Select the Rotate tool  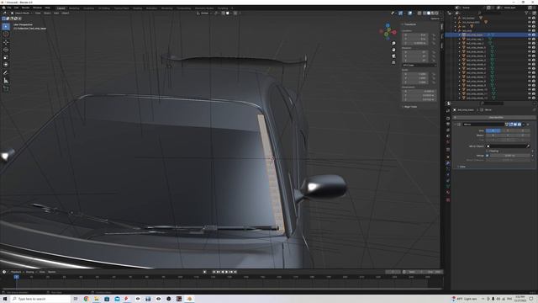(6, 50)
